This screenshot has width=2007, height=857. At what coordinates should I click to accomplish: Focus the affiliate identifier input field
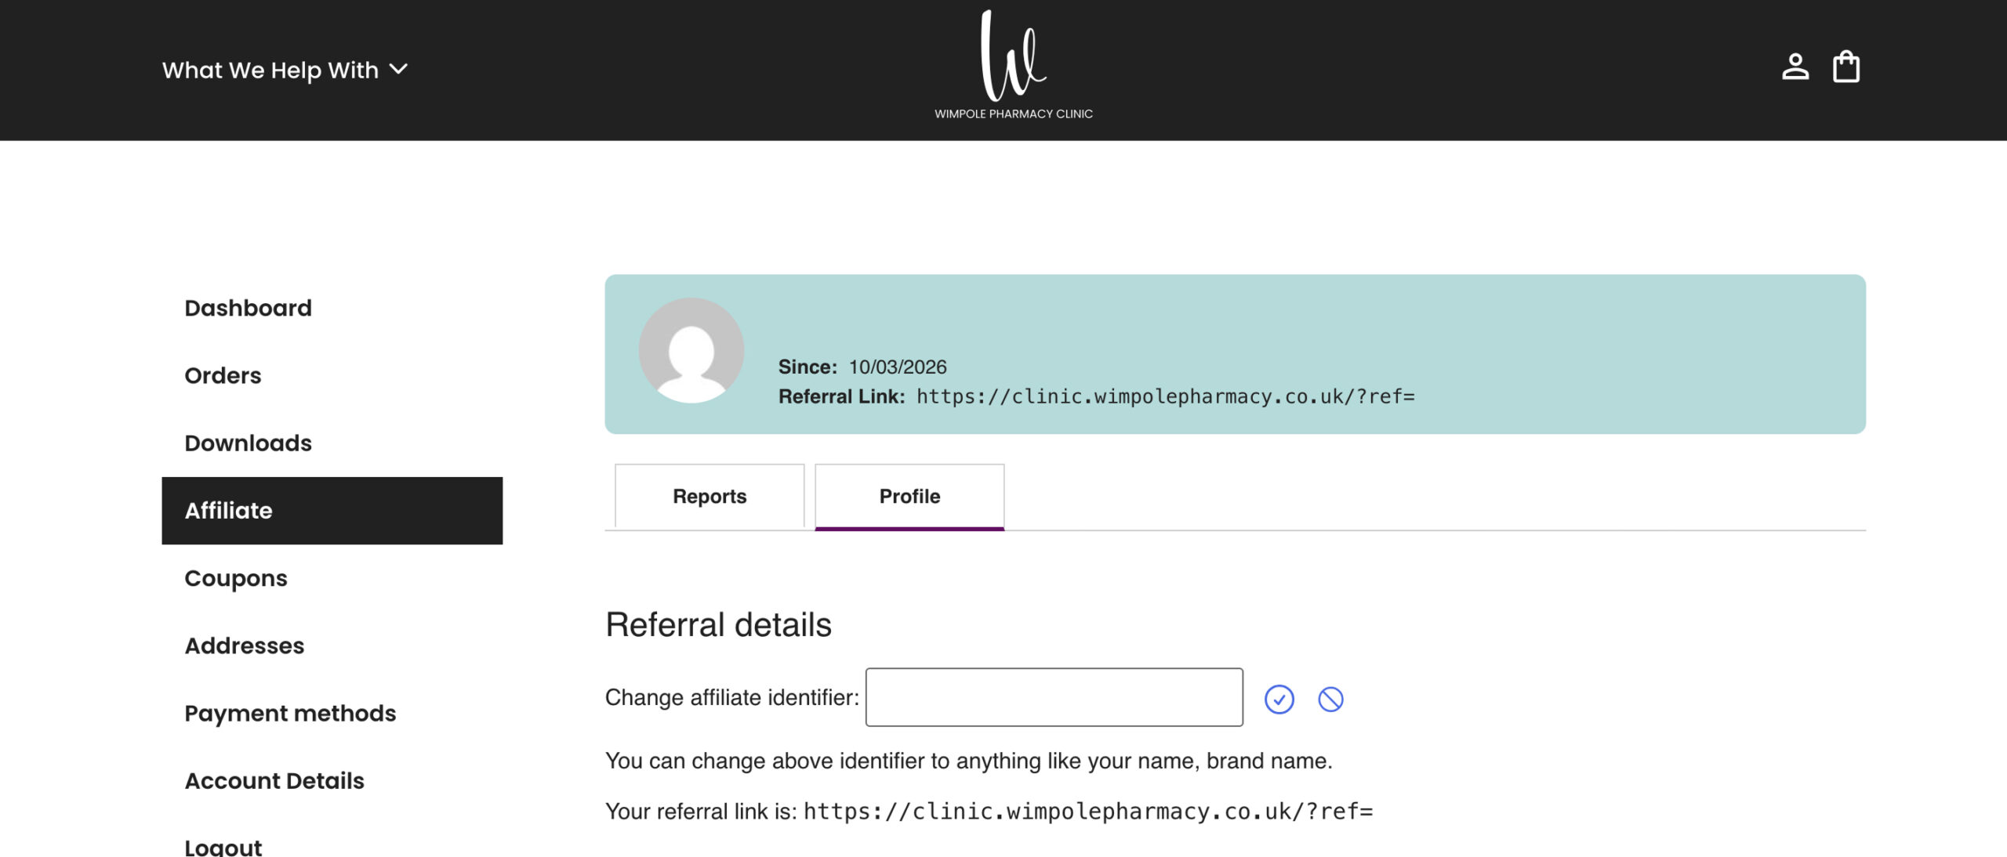(1054, 697)
